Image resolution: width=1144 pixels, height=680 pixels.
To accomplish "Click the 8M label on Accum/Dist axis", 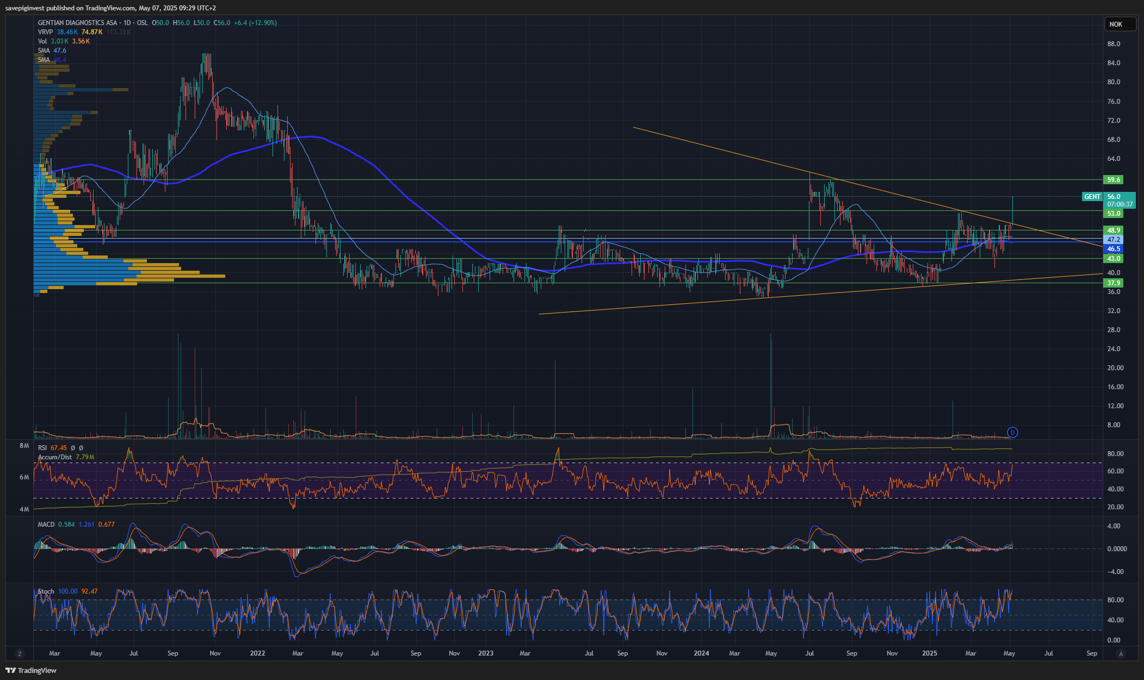I will pyautogui.click(x=24, y=446).
